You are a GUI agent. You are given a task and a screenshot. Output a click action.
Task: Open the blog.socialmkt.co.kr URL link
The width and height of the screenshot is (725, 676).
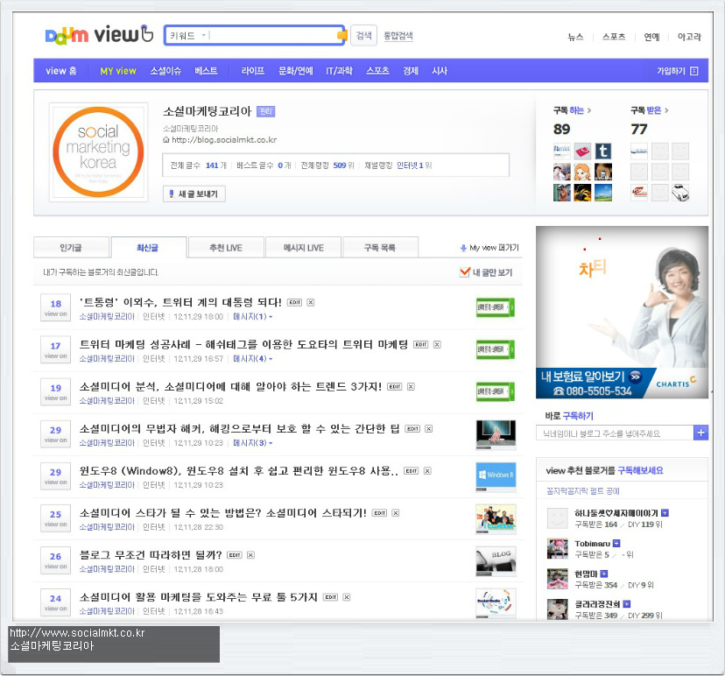point(224,139)
